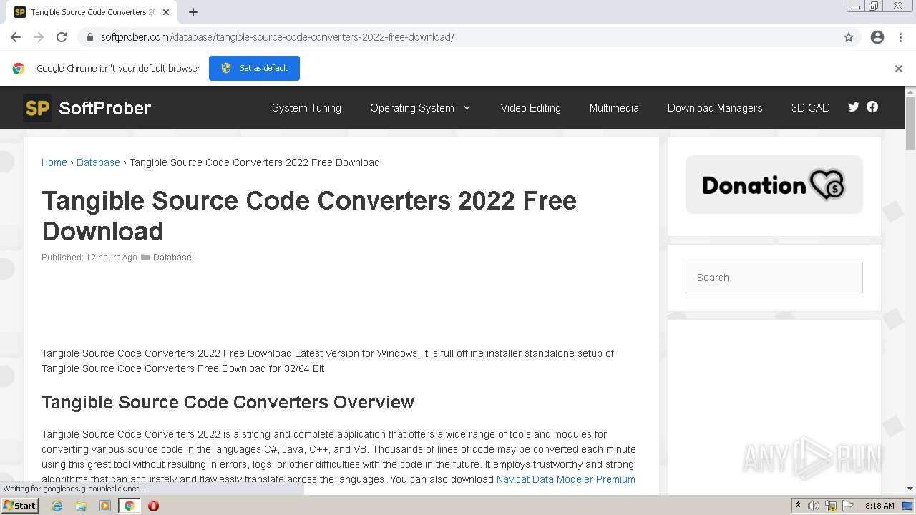Open the media player taskbar icon
Image resolution: width=916 pixels, height=515 pixels.
click(105, 506)
